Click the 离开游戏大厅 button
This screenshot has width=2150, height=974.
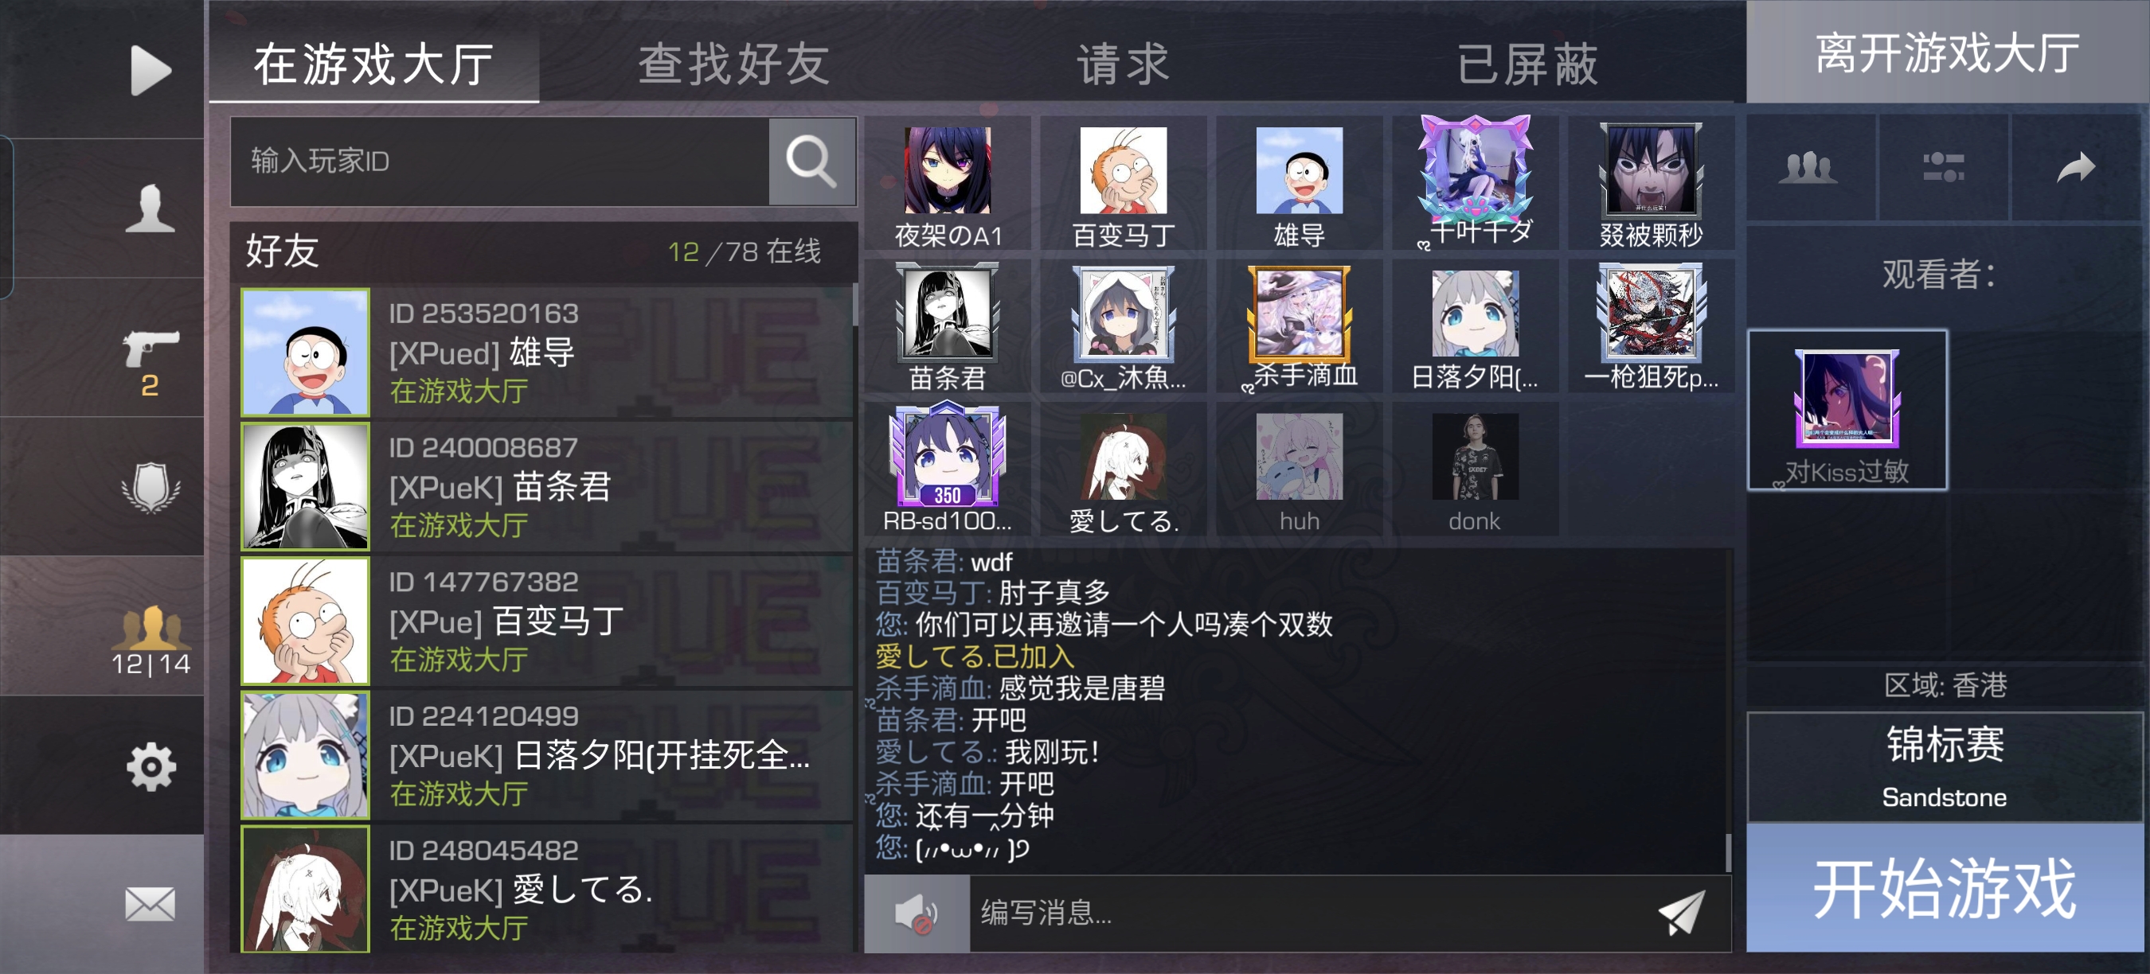(1948, 52)
